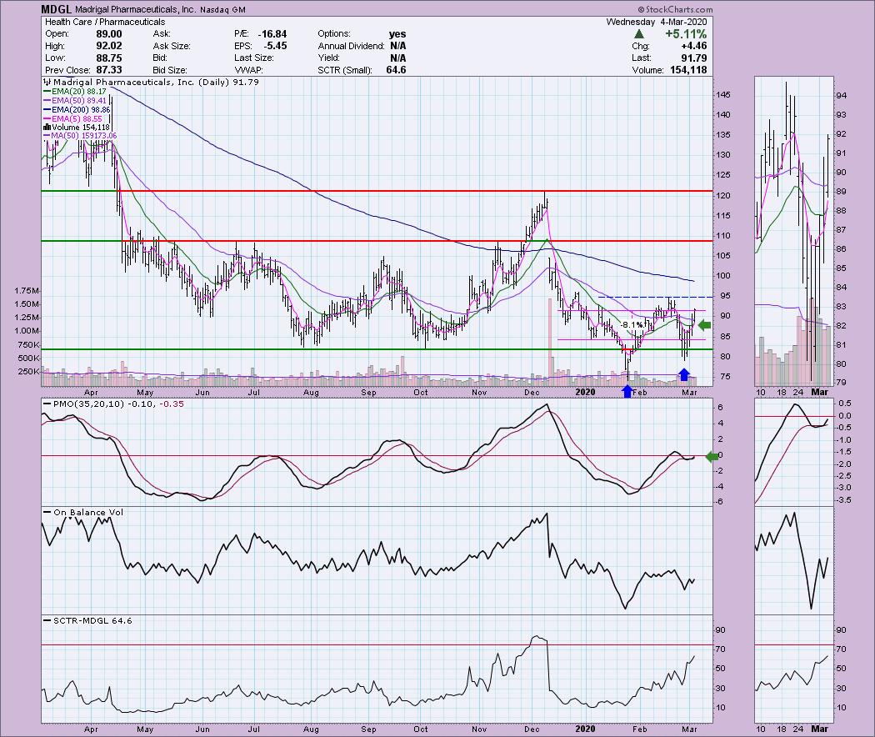Click the Low value 88.75
Screen dimensions: 875x737
coord(109,58)
